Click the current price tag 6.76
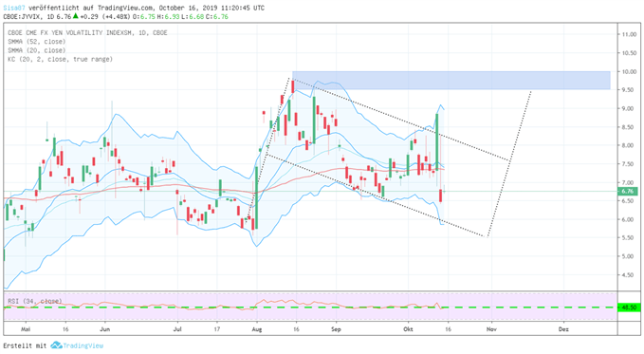This screenshot has width=644, height=354. coord(627,191)
